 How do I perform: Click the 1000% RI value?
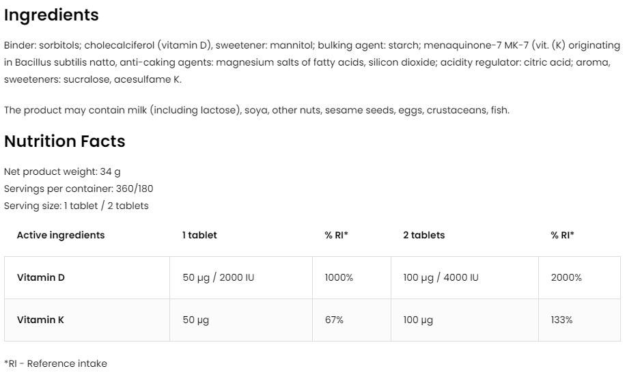[339, 278]
